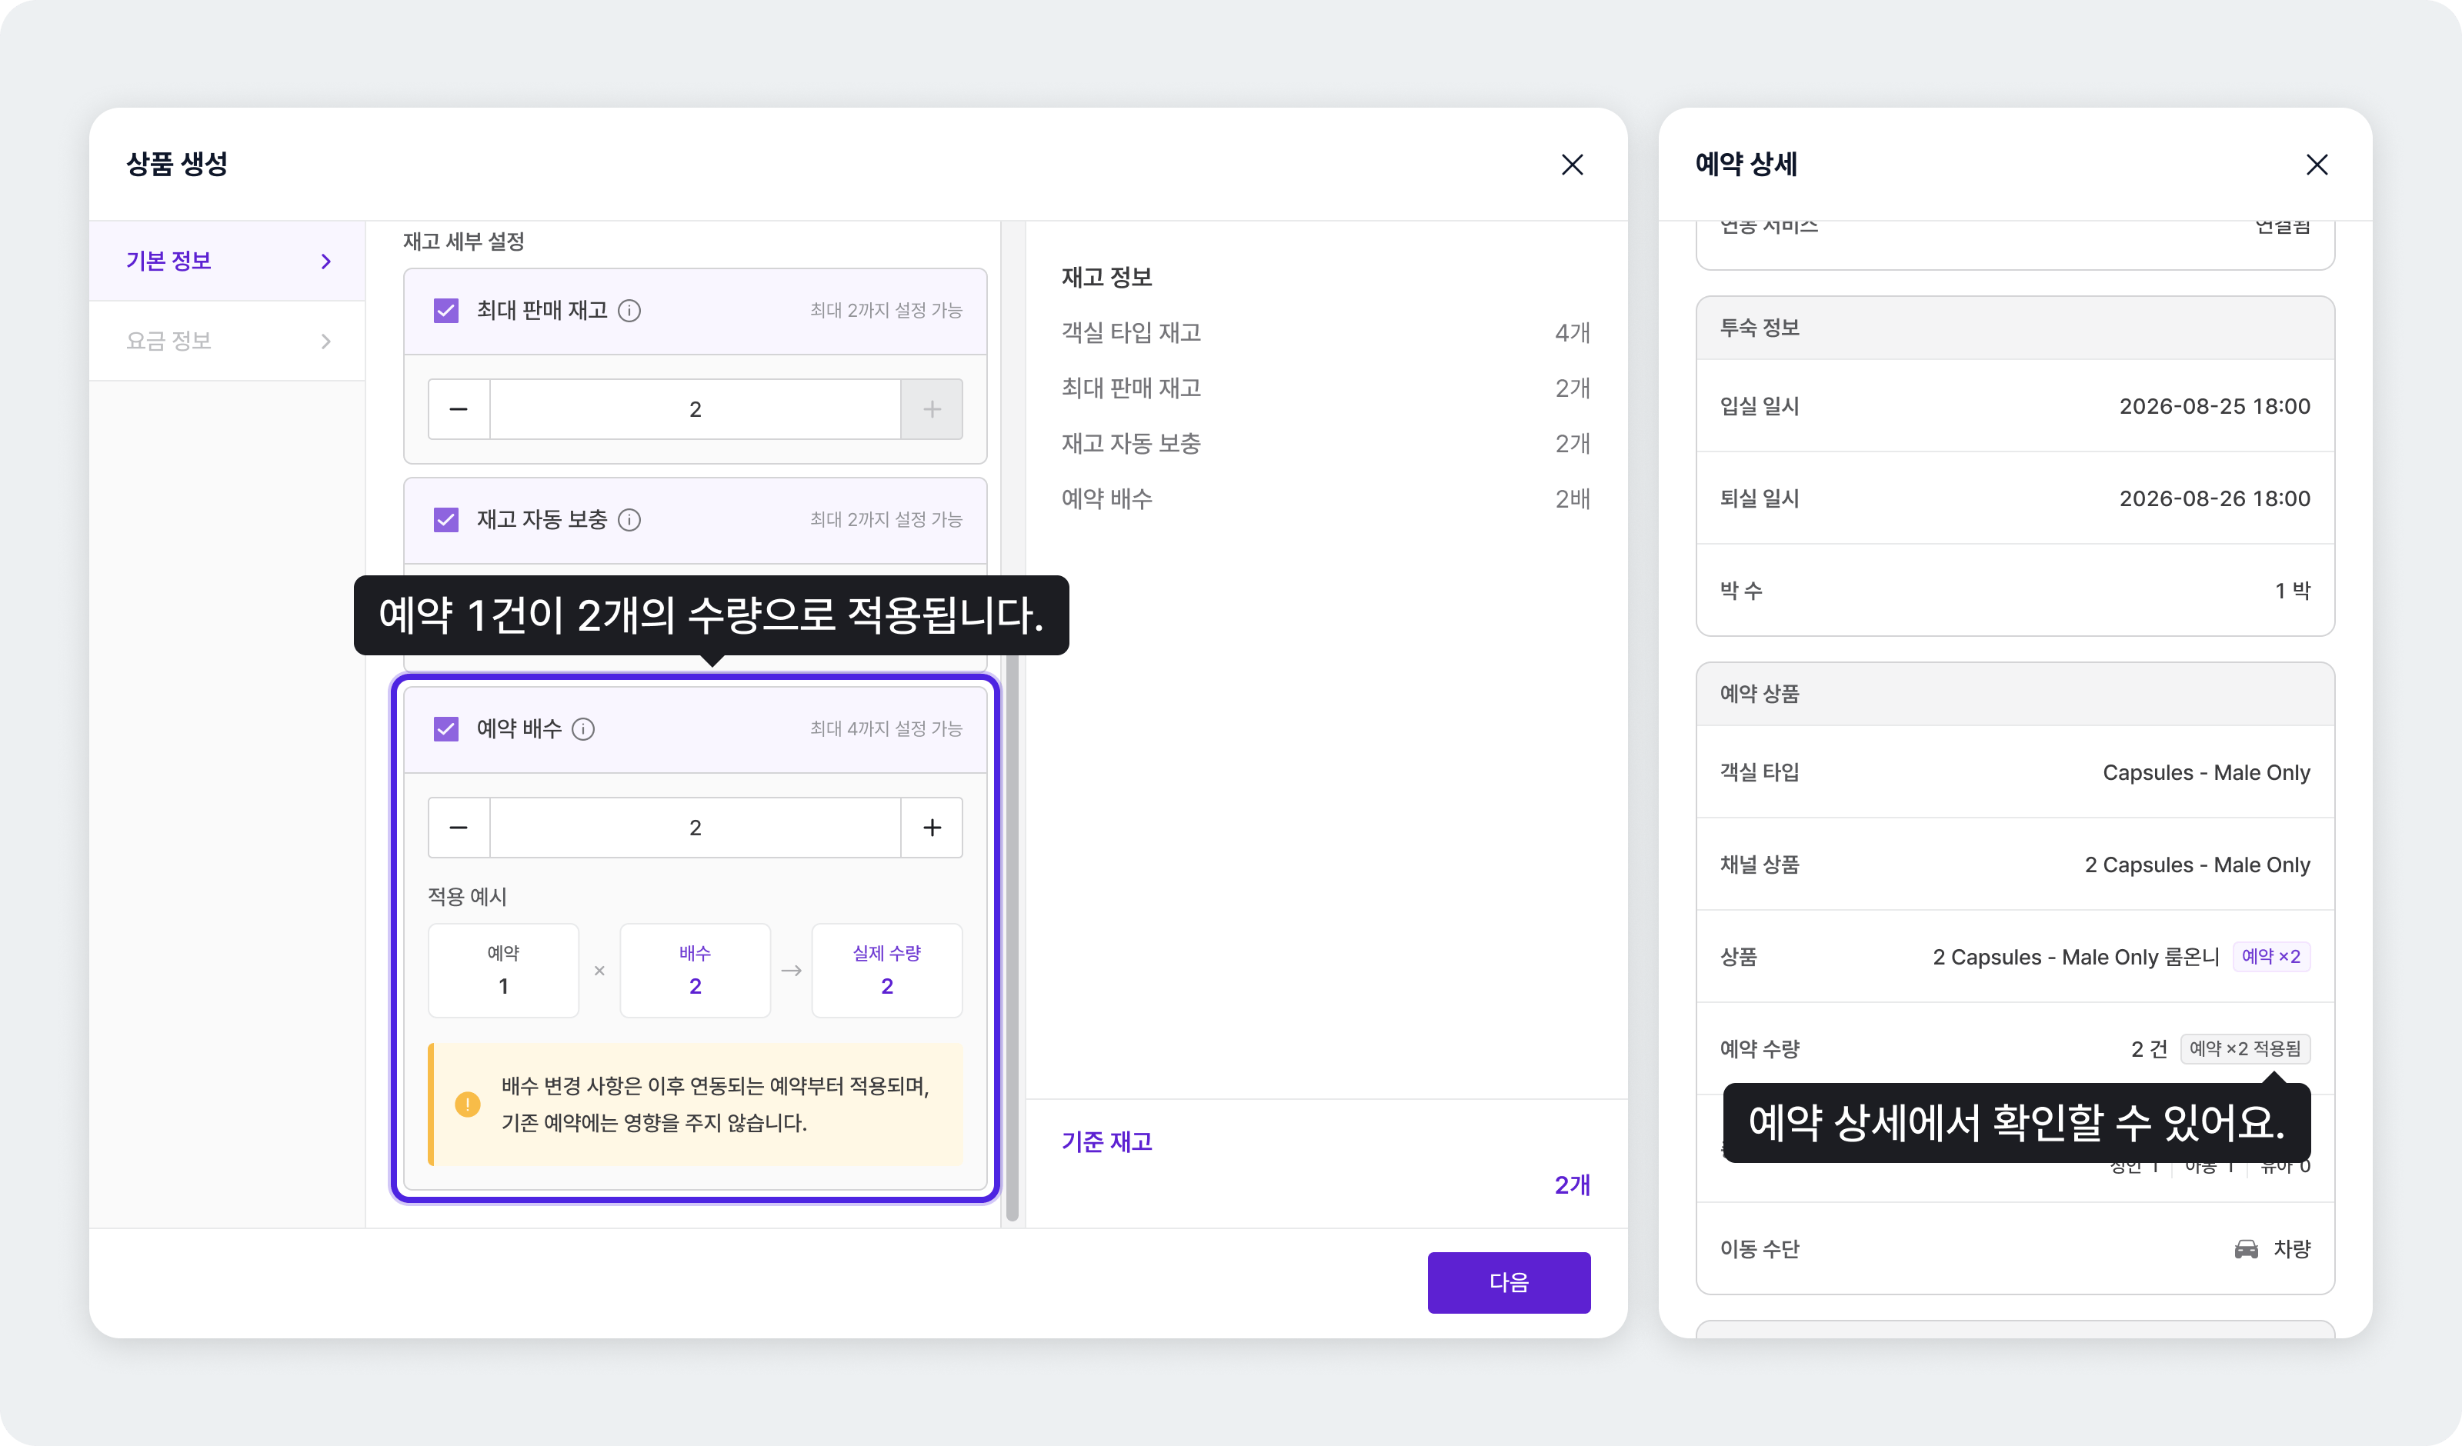This screenshot has height=1446, width=2462.
Task: Open info icon next to 최대 판매 재고
Action: click(x=629, y=311)
